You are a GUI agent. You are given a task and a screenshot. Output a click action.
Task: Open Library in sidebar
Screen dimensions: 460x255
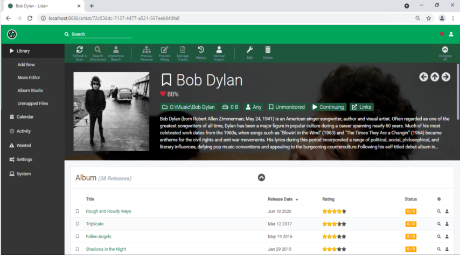coord(33,51)
